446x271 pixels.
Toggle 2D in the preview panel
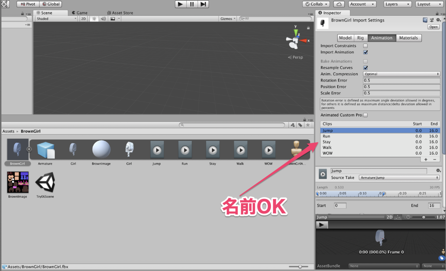click(390, 217)
